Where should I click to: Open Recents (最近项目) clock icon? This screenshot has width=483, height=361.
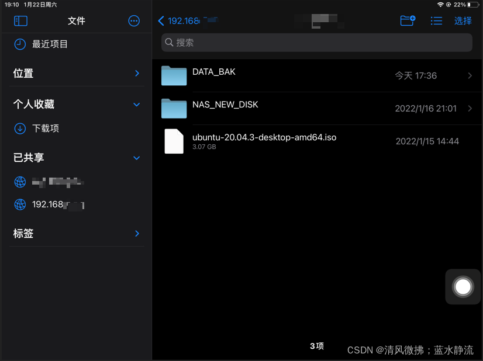pos(20,44)
